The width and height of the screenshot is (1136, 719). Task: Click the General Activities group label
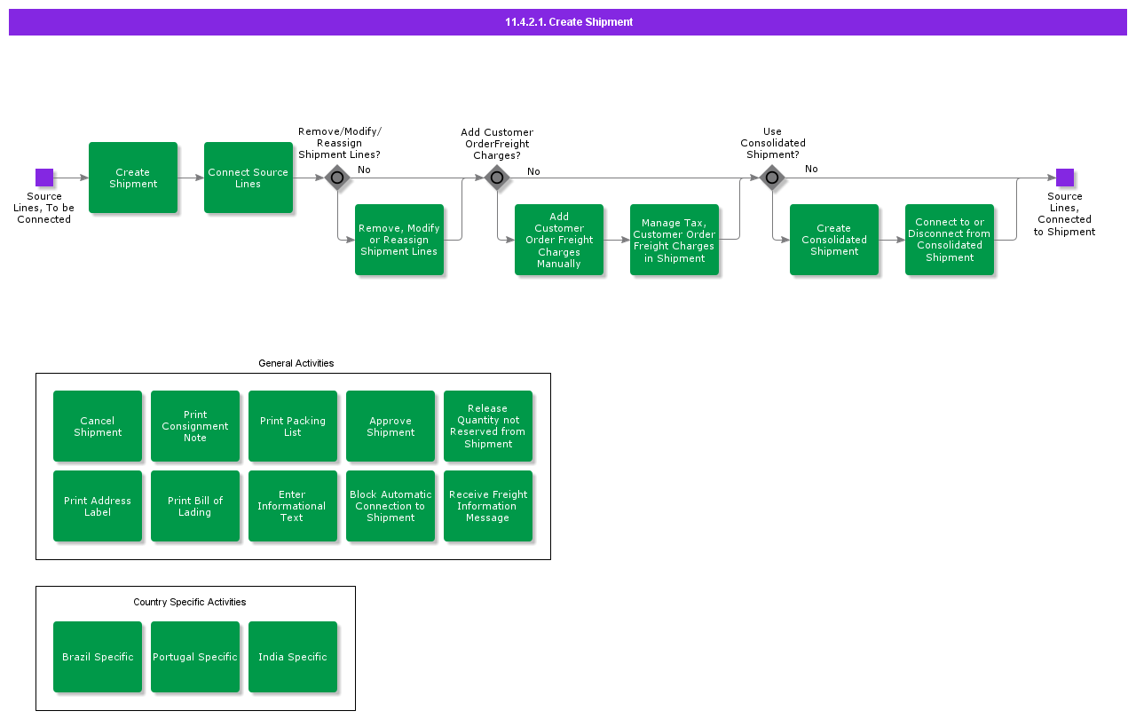coord(296,363)
